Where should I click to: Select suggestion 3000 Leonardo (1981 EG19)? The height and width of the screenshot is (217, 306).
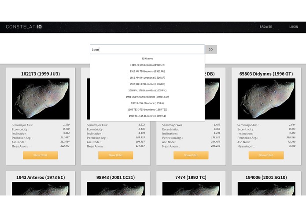(x=147, y=97)
